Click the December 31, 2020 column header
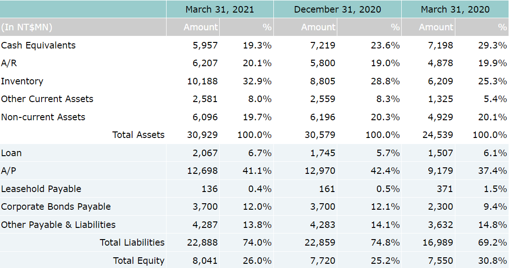 click(337, 9)
